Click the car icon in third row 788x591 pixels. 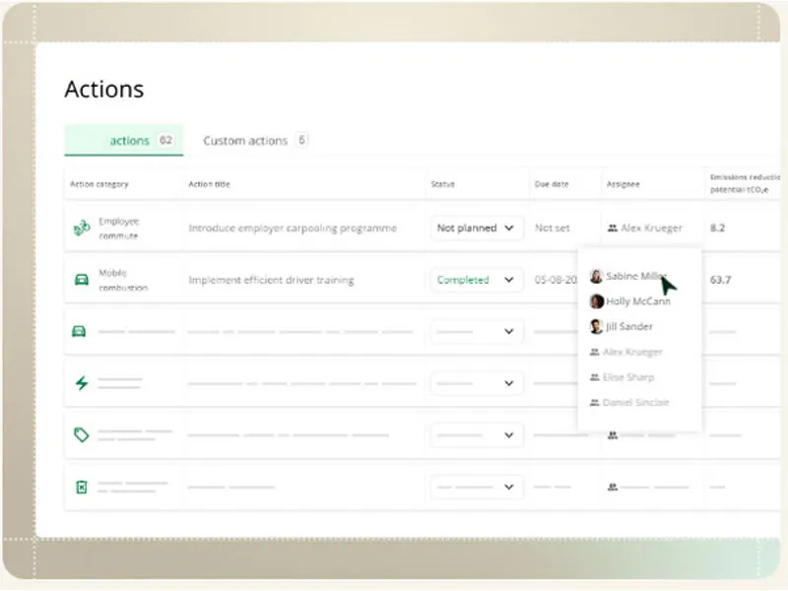[x=81, y=332]
